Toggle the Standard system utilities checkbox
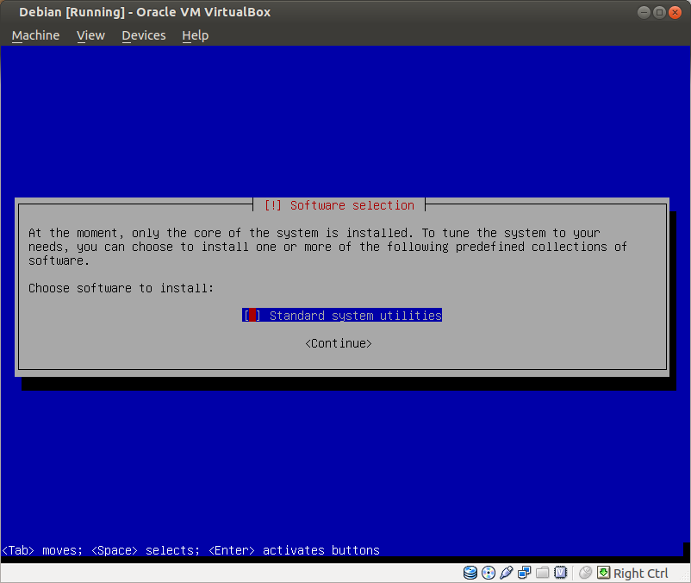 252,316
